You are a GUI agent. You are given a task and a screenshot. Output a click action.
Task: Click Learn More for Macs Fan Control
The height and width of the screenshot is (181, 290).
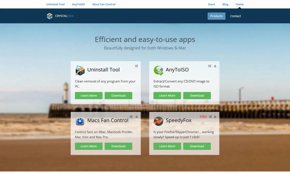[x=89, y=146]
